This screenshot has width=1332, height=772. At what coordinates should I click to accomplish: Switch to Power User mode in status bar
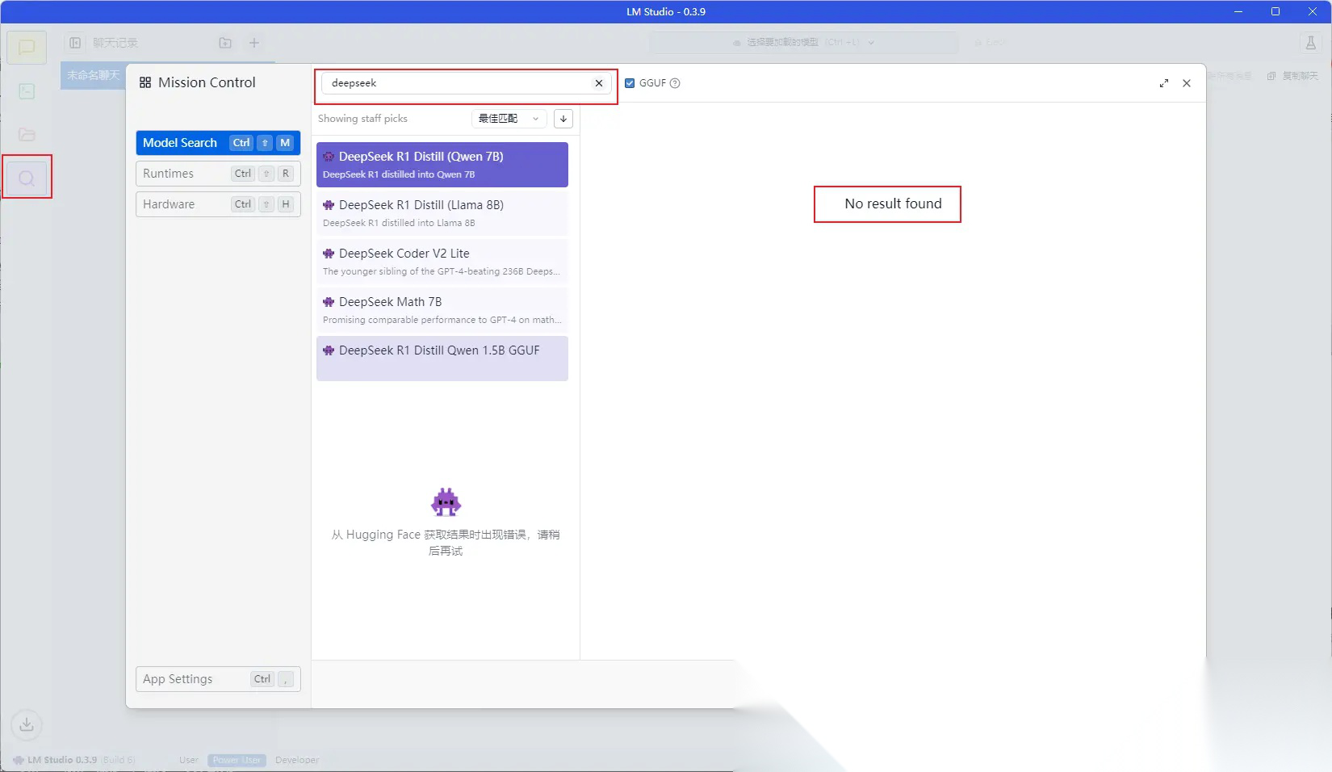point(237,760)
